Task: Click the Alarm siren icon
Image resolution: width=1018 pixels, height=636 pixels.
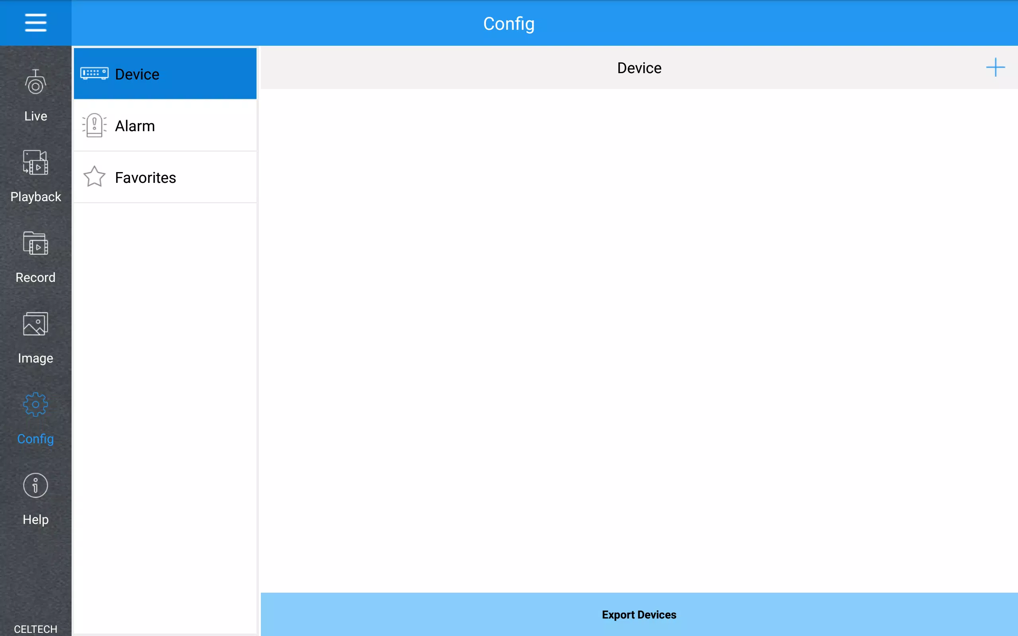Action: (94, 125)
